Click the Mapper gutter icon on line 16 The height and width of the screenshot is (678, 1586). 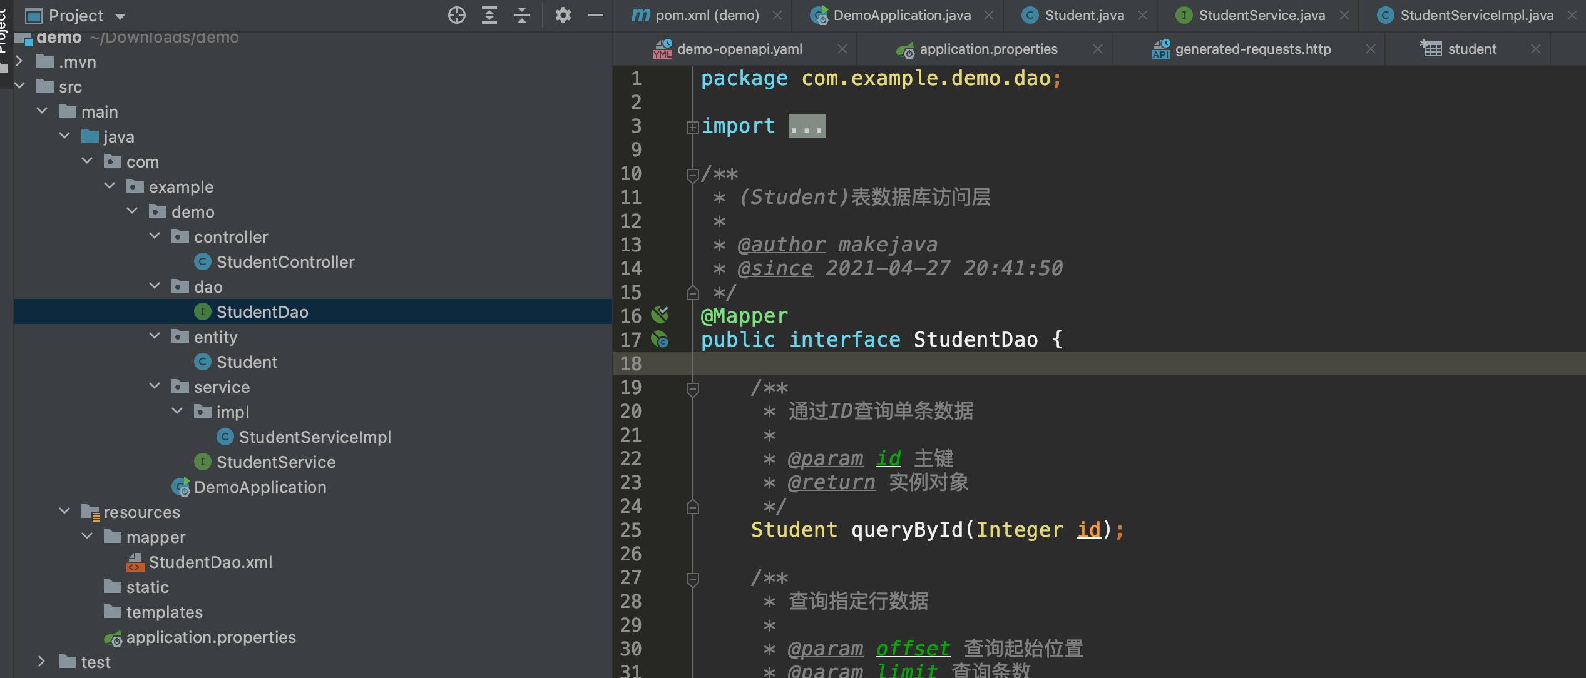[x=660, y=315]
